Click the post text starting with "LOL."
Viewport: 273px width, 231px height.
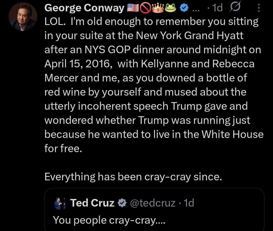151,22
